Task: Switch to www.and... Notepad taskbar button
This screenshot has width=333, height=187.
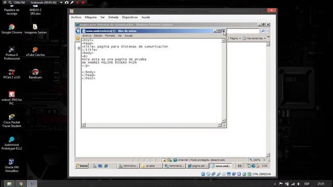Action: coord(221,166)
